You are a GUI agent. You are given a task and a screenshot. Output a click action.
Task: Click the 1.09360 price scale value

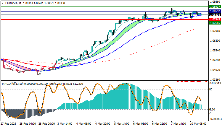pyautogui.click(x=215, y=2)
